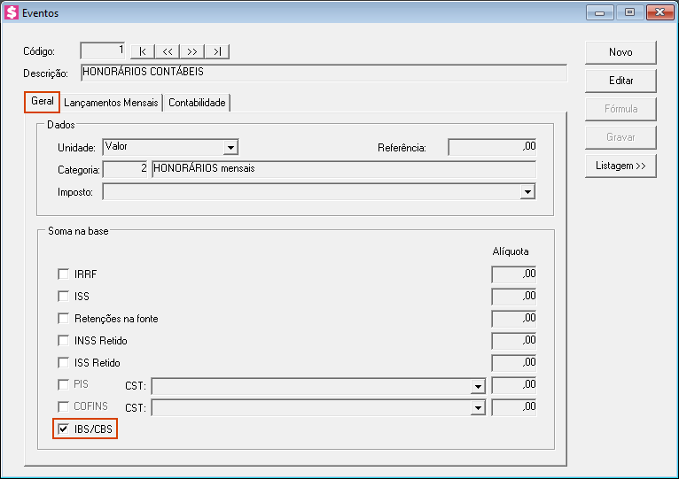This screenshot has width=679, height=479.
Task: Open the Listagem >> button
Action: pyautogui.click(x=620, y=166)
